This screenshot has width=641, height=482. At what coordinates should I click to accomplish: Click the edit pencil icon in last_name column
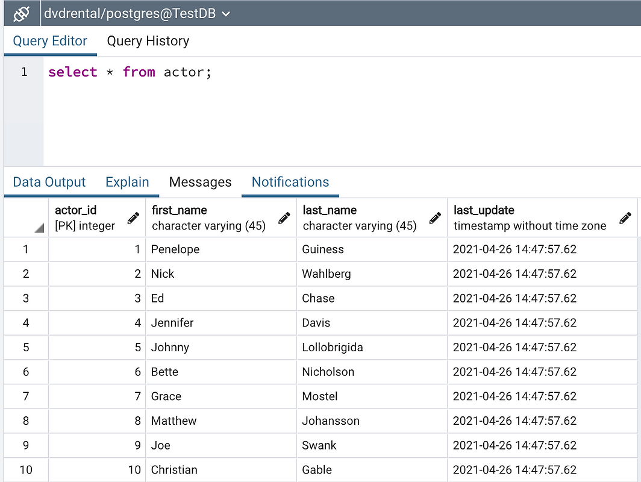[435, 218]
